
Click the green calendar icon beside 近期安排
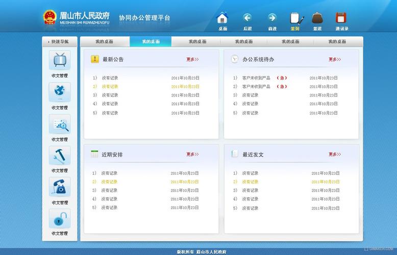(94, 154)
